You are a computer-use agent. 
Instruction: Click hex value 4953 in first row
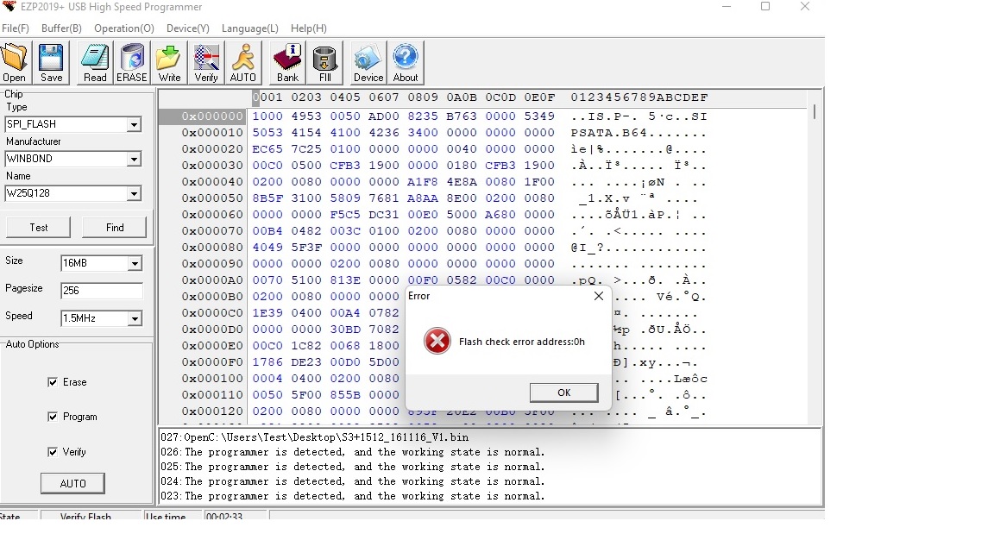(306, 116)
